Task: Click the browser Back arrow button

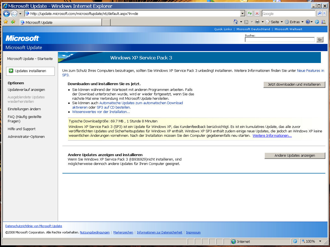Action: click(7, 14)
